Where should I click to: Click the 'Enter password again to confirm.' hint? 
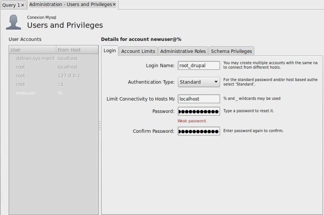[253, 131]
